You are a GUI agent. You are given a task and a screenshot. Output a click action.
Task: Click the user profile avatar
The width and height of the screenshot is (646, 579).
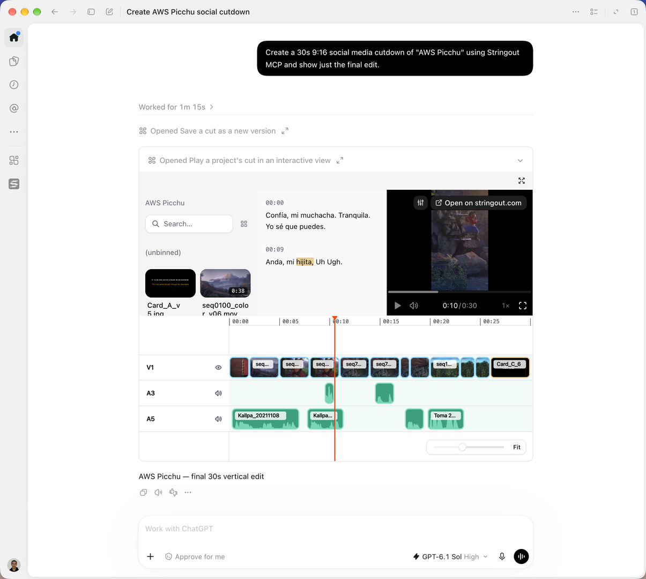[14, 565]
